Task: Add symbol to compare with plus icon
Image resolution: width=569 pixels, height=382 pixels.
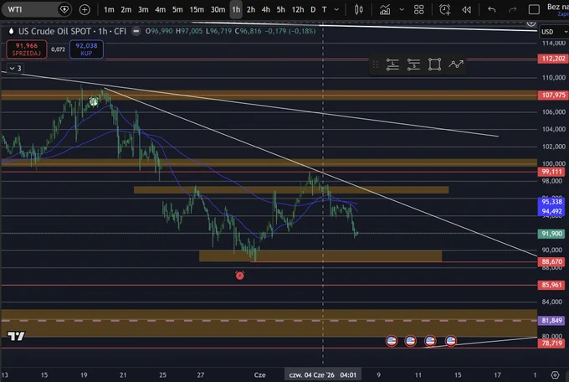Action: coord(85,10)
